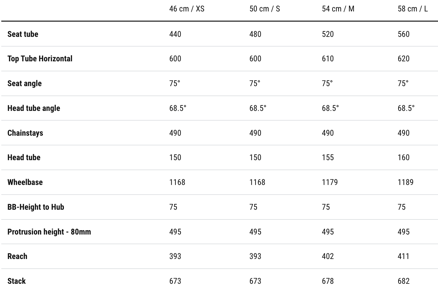The image size is (438, 293).
Task: Click the 54 cm / M column header
Action: click(338, 9)
